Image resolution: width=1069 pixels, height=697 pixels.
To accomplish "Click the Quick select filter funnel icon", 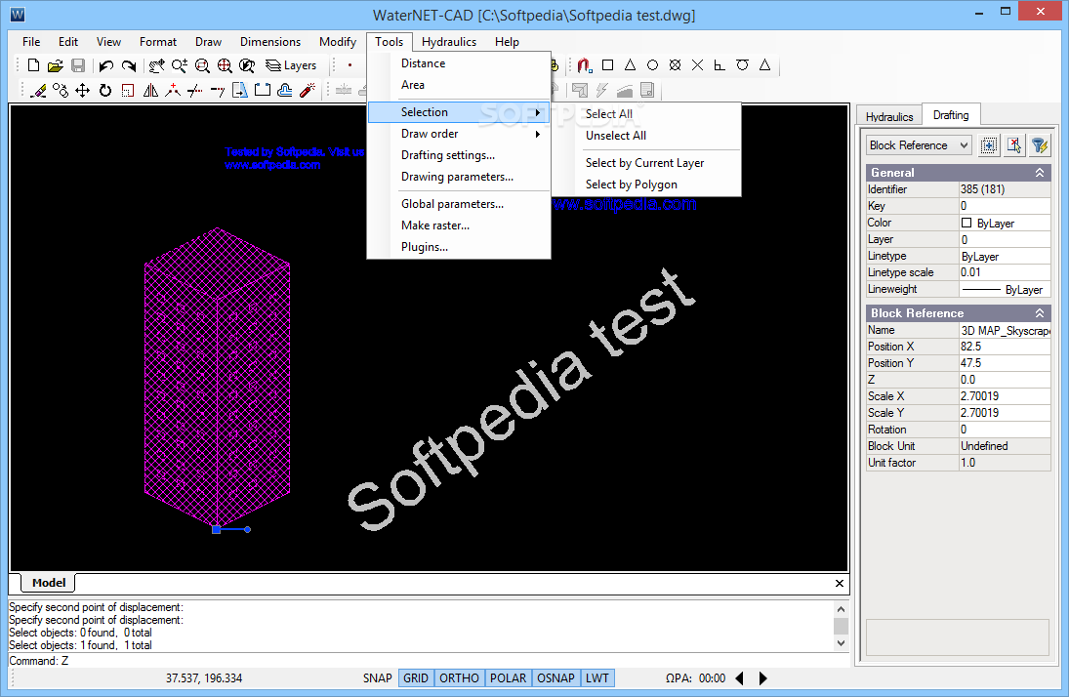I will pyautogui.click(x=1039, y=145).
